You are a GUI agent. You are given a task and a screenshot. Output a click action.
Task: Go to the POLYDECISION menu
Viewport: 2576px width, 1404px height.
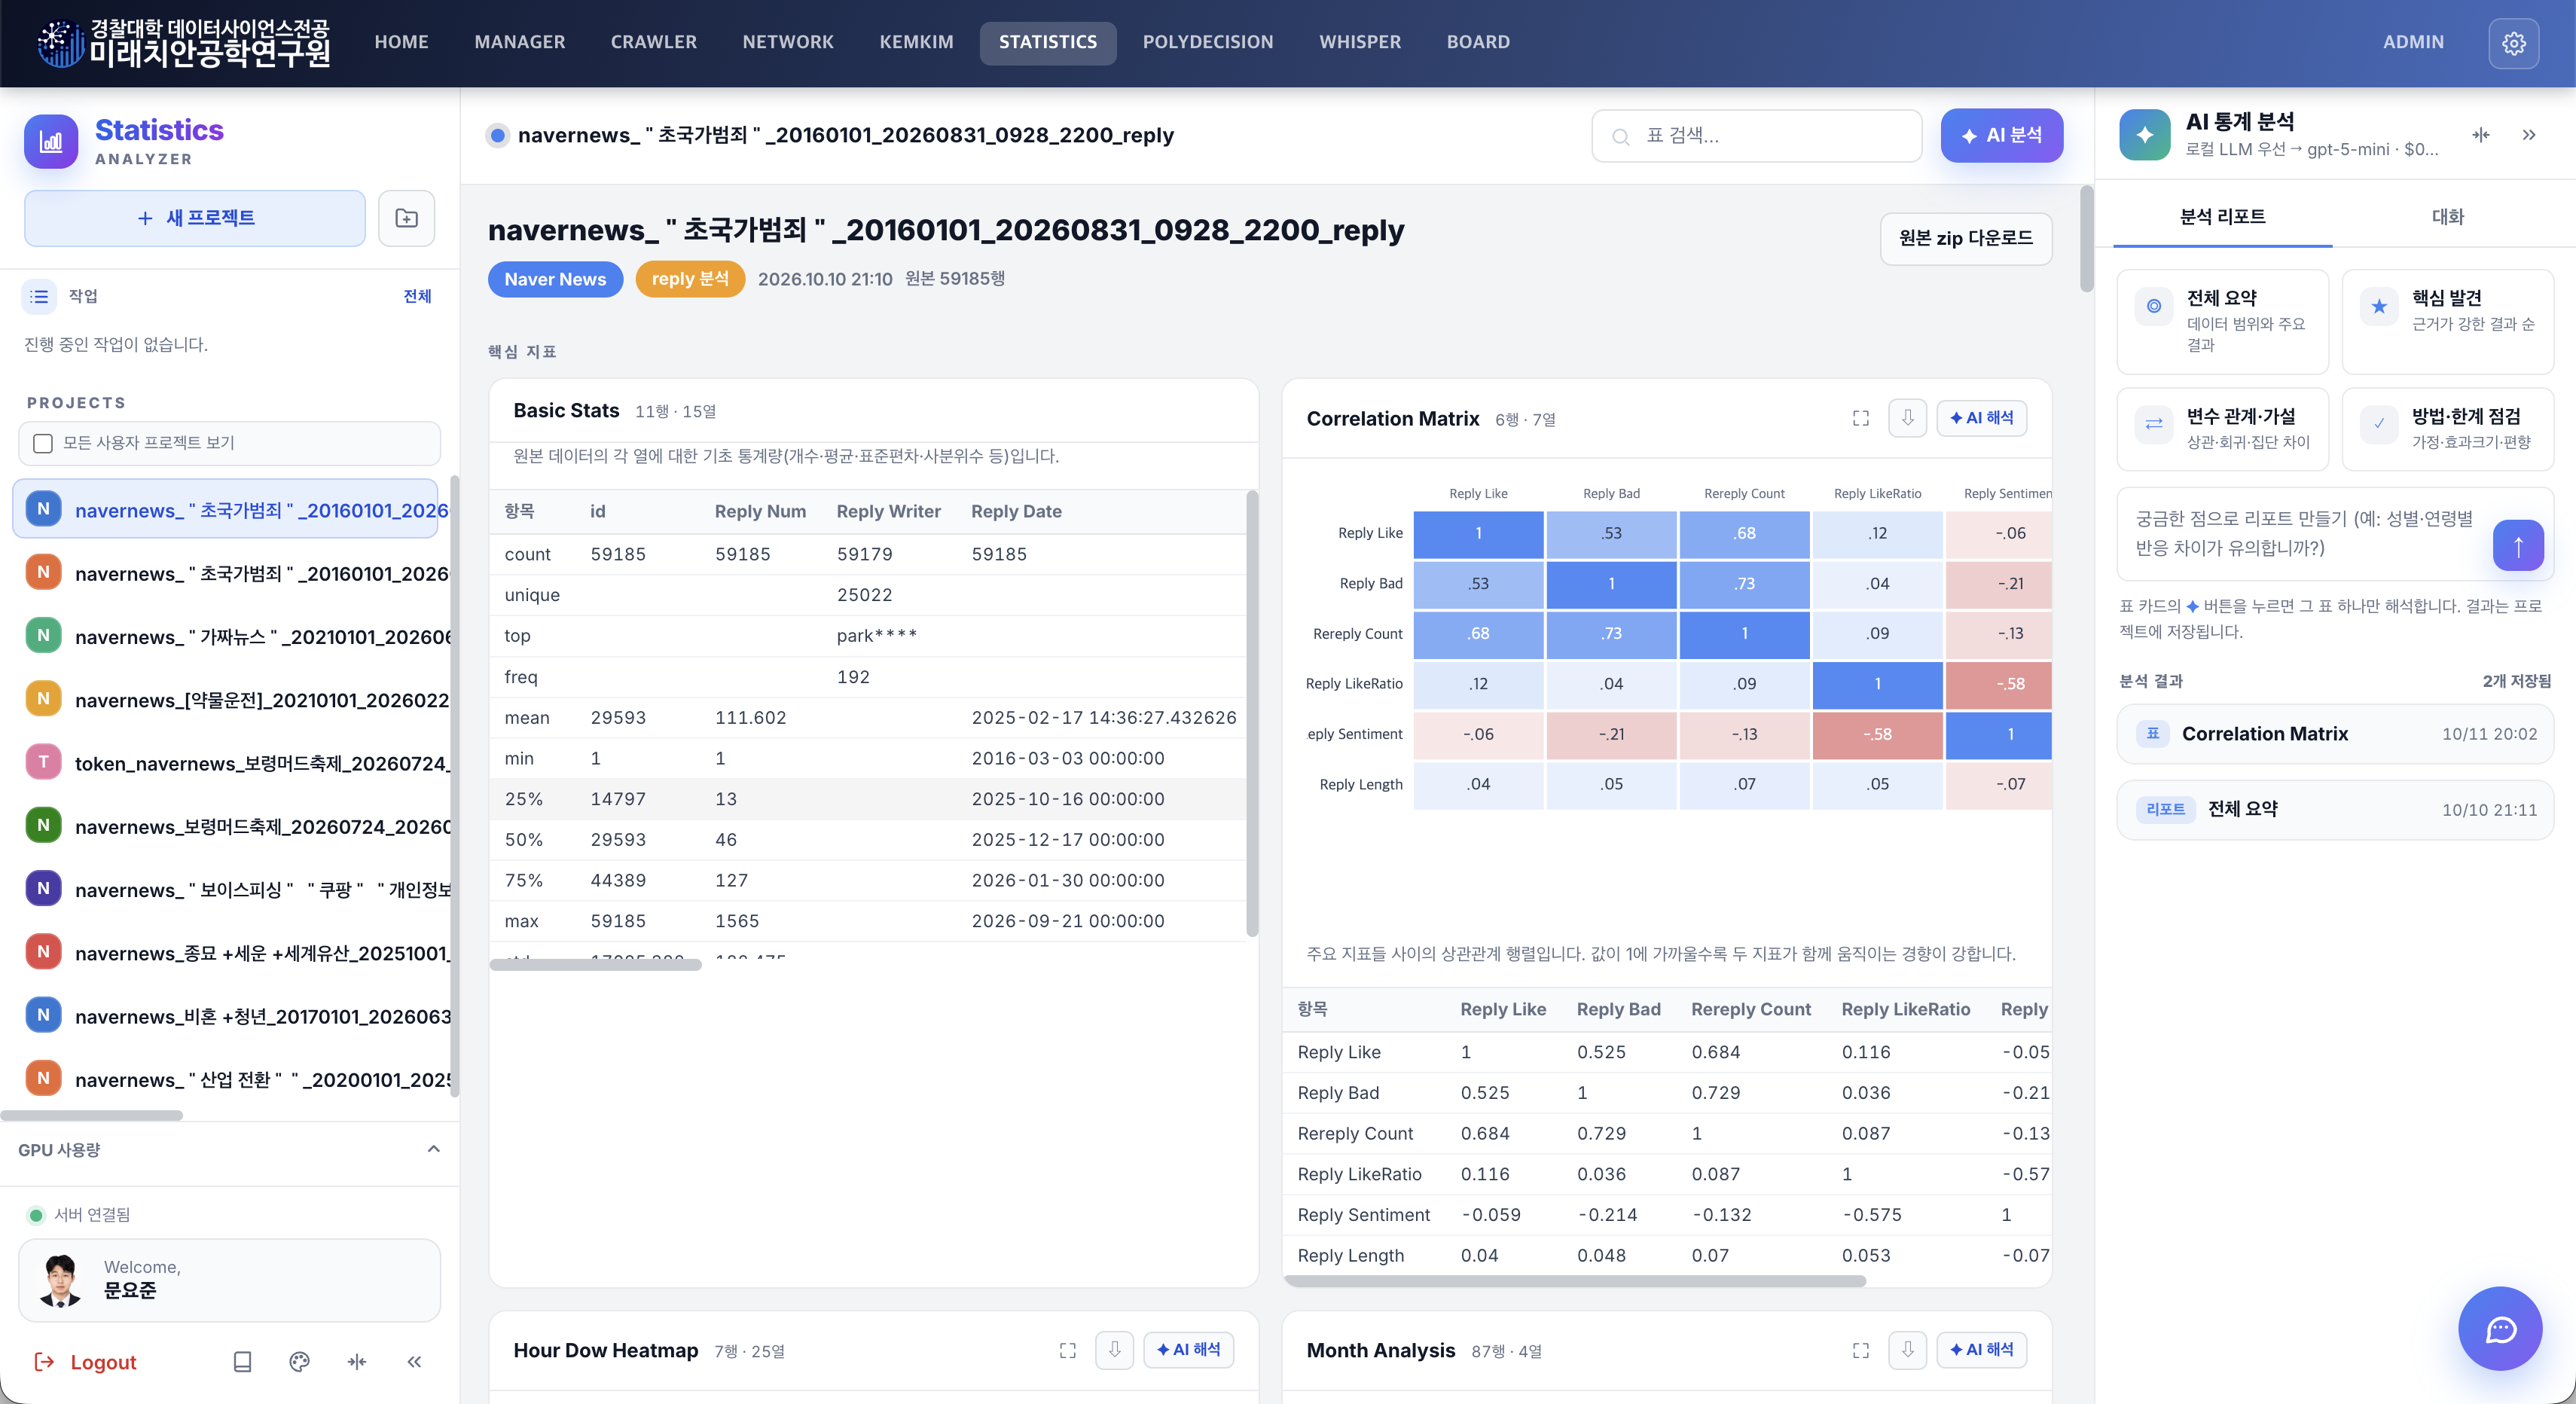tap(1207, 42)
